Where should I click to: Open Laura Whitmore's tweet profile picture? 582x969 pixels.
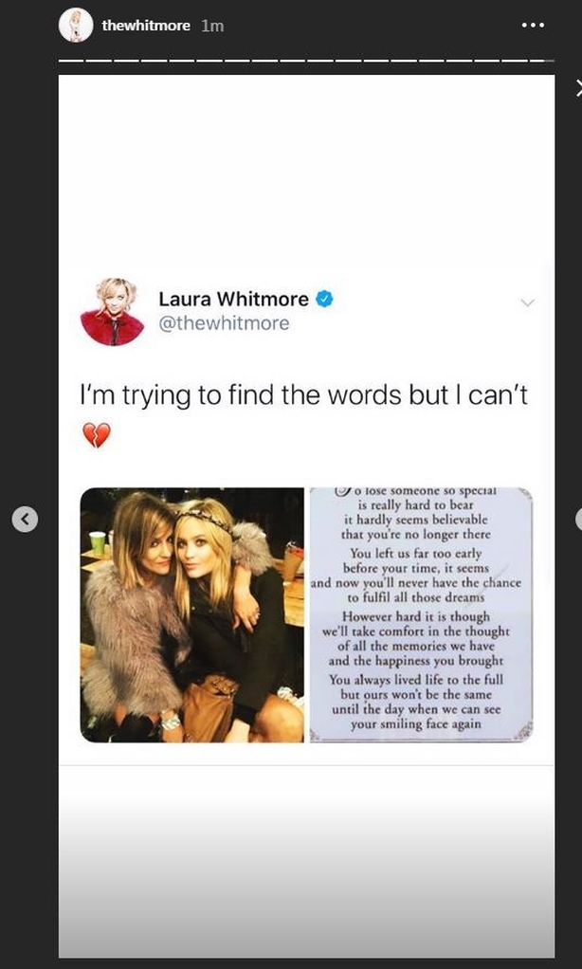(x=113, y=311)
